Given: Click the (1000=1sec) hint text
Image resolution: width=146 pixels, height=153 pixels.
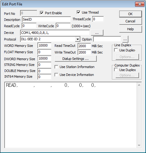Looking at the screenshot, I should click(x=81, y=26).
